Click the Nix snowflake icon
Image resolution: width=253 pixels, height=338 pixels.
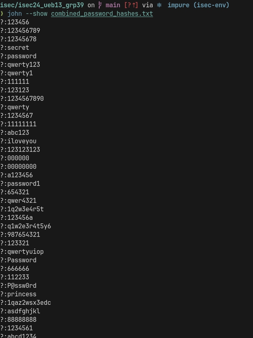point(159,5)
